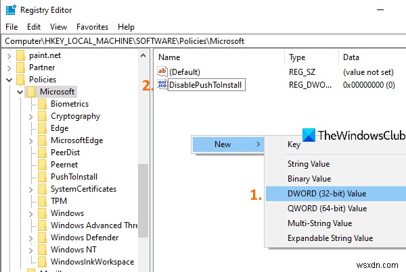Viewport: 406px width, 272px height.
Task: Click the DWORD icon beside DisablePushToInstall
Action: coord(162,85)
